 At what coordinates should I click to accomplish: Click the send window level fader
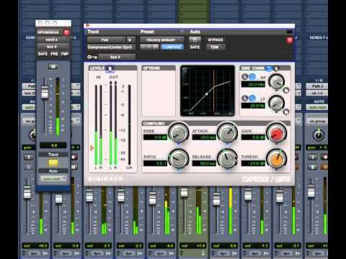coord(45,93)
